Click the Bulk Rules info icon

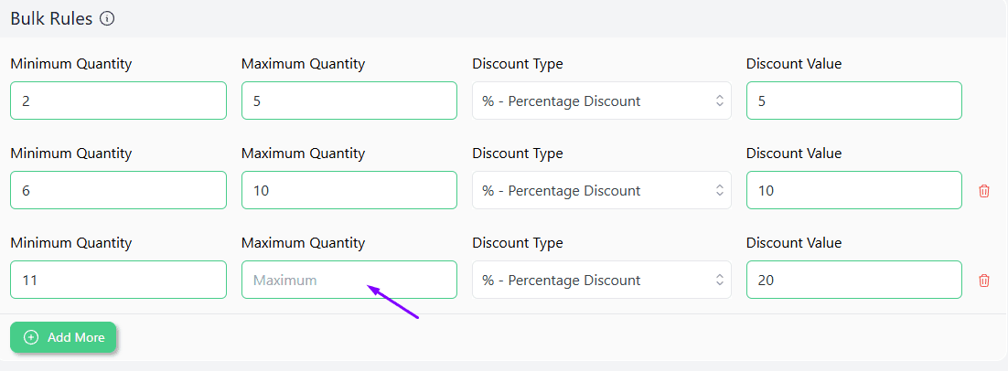(x=107, y=18)
